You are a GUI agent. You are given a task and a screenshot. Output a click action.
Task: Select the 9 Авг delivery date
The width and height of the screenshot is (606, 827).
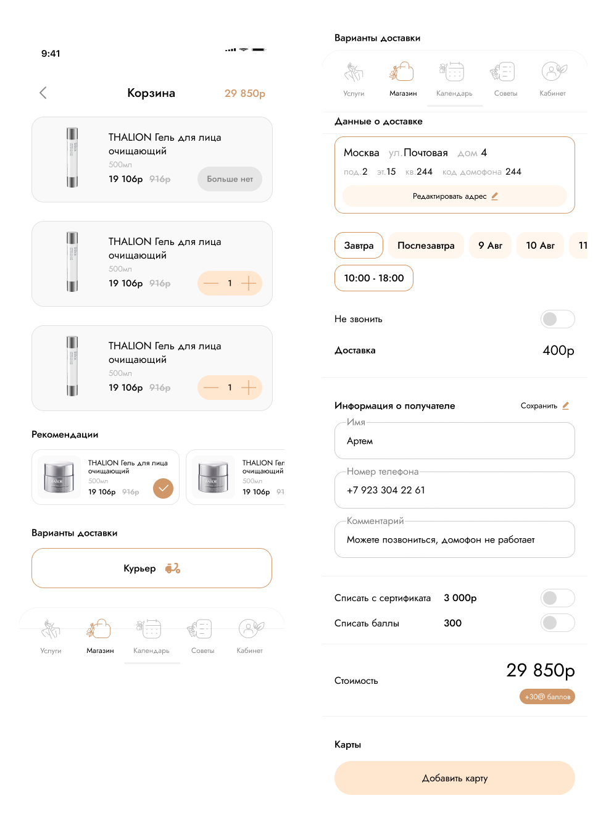490,246
